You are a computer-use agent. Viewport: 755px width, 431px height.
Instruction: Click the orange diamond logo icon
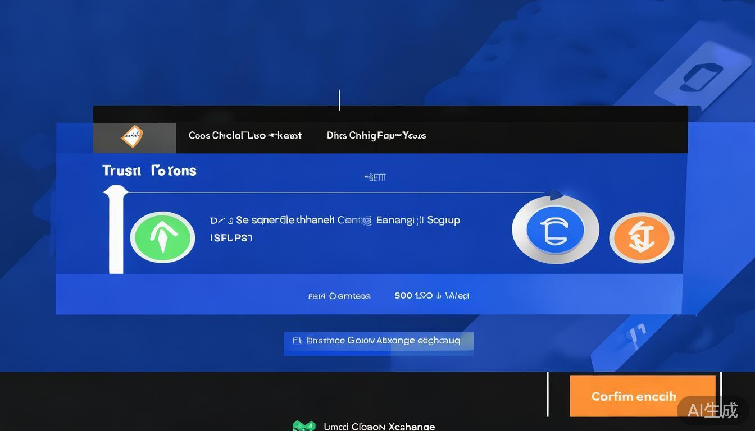click(132, 136)
